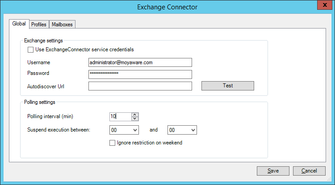Close the Exchange Connector window
335x185 pixels.
tap(325, 5)
